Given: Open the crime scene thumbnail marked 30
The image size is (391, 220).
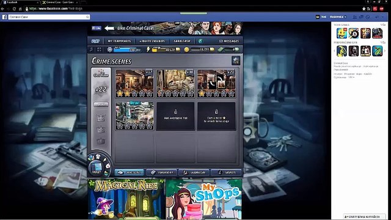Looking at the screenshot, I should [x=175, y=83].
